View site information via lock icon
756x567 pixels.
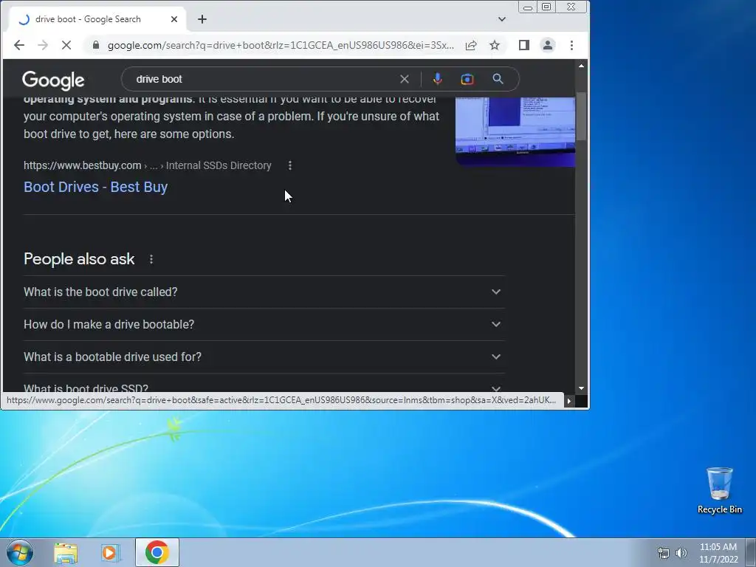(96, 45)
